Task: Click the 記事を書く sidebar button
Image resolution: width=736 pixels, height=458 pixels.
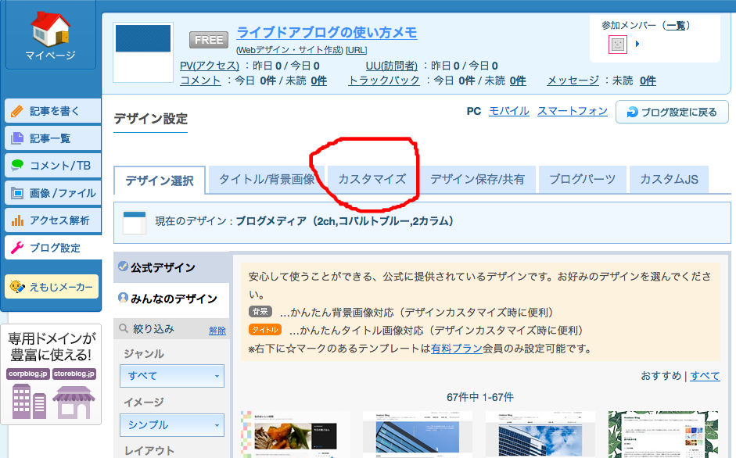Action: [53, 111]
